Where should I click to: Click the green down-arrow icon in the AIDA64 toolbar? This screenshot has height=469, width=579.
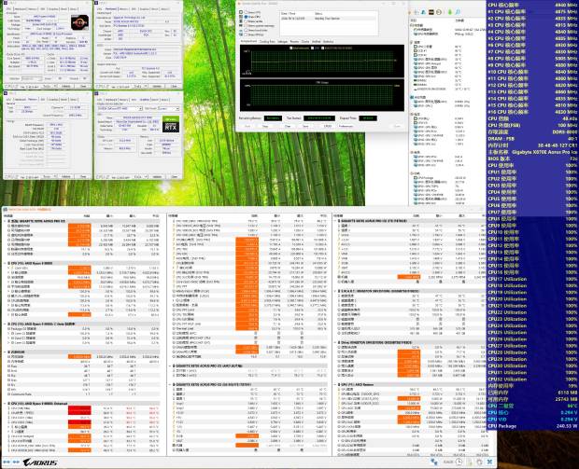[450, 12]
